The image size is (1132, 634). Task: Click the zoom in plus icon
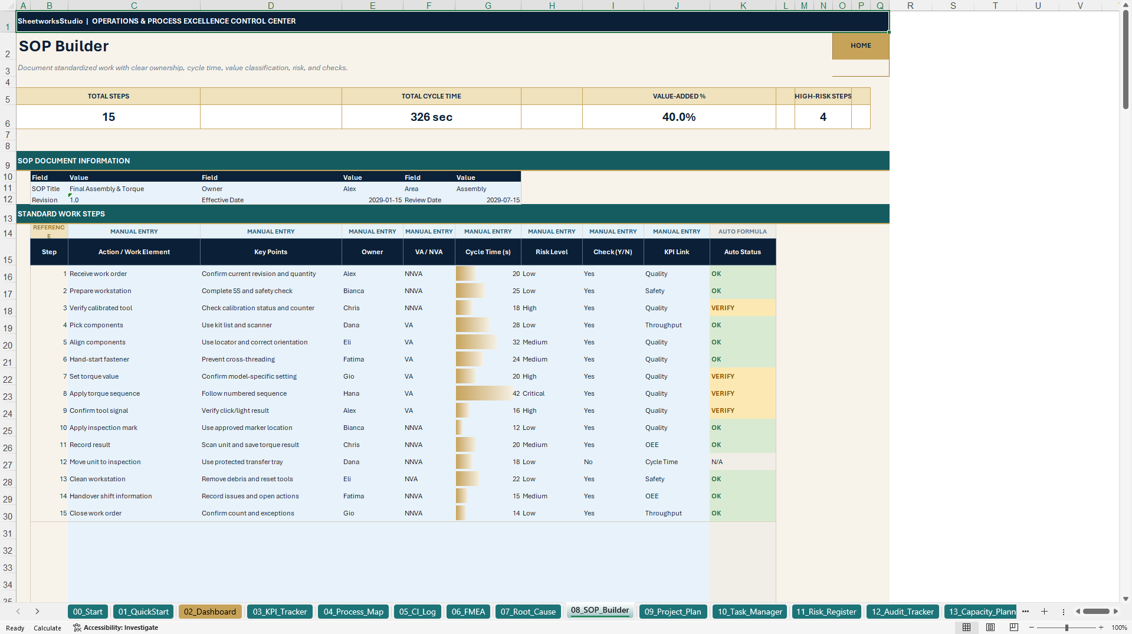point(1101,628)
